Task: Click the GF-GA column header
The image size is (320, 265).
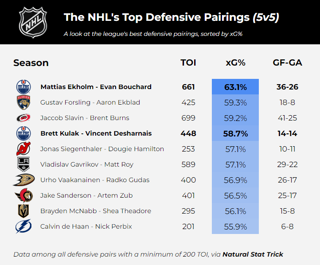Action: click(287, 62)
